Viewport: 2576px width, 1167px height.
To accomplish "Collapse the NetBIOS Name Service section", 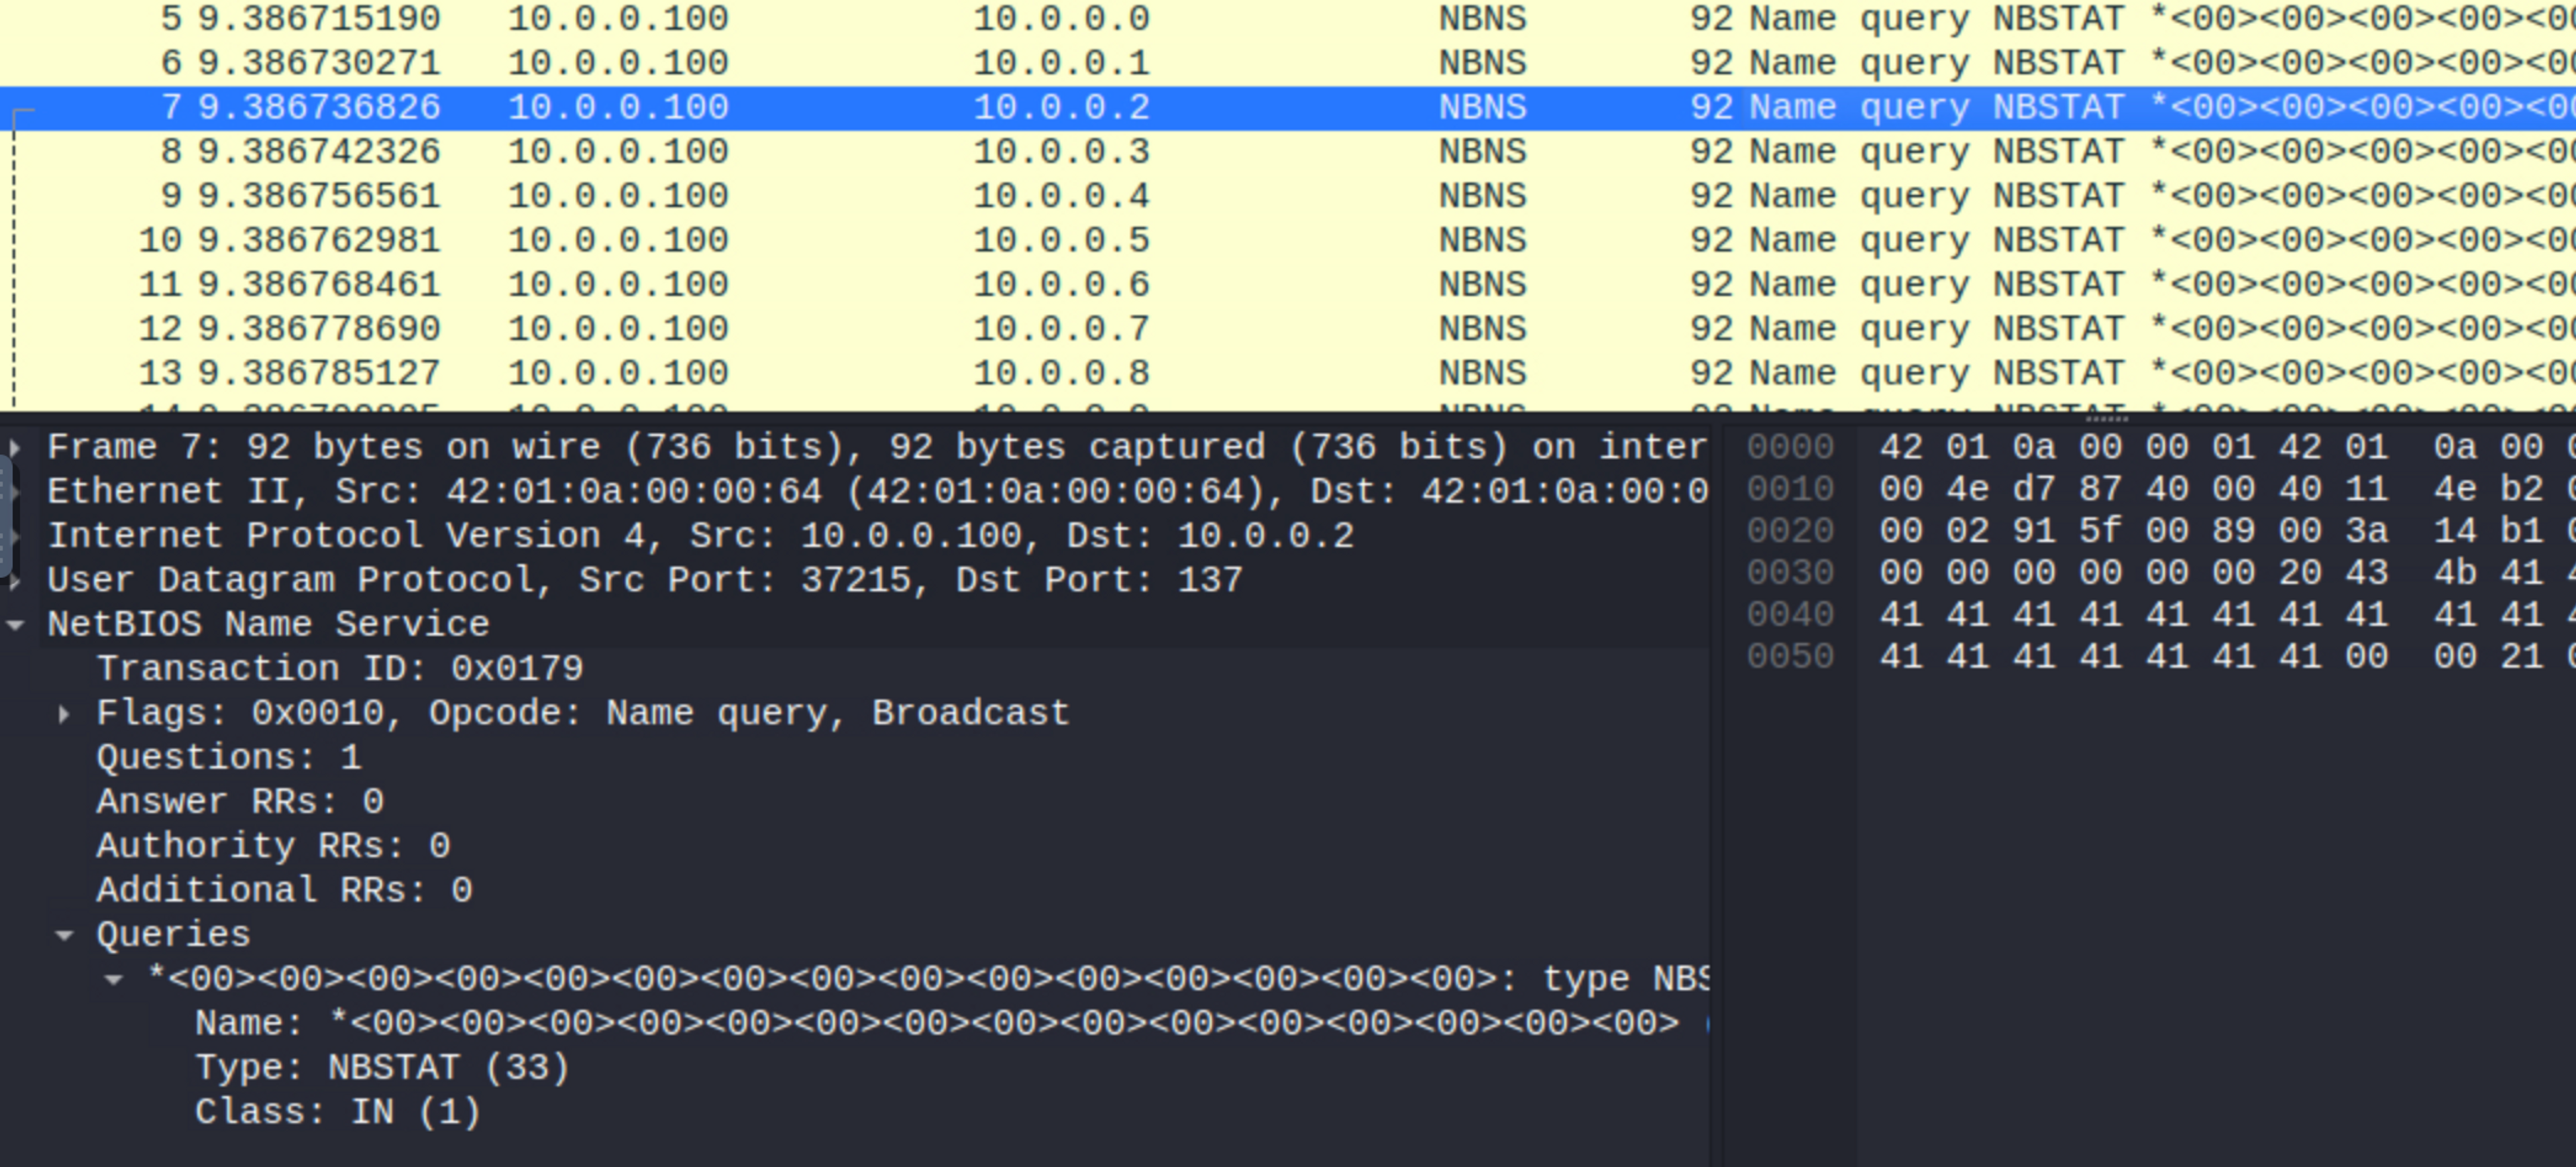I will [15, 625].
